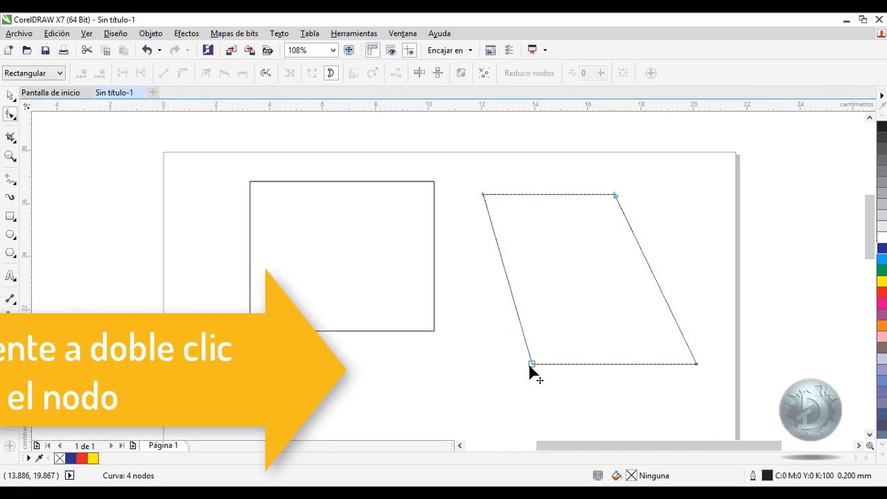The image size is (887, 499).
Task: Select the Zoom magnifier tool
Action: 10,157
